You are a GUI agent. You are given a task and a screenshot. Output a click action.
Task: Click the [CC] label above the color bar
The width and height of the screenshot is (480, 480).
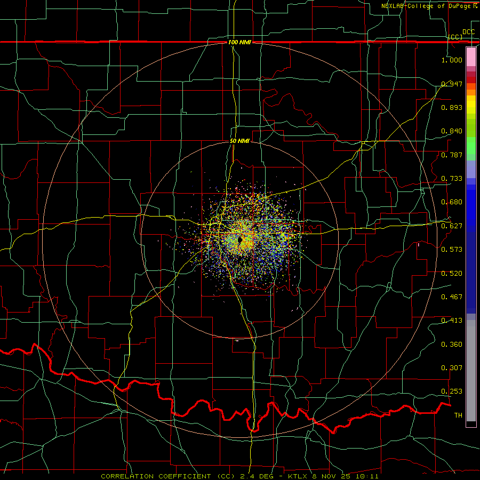[x=455, y=37]
